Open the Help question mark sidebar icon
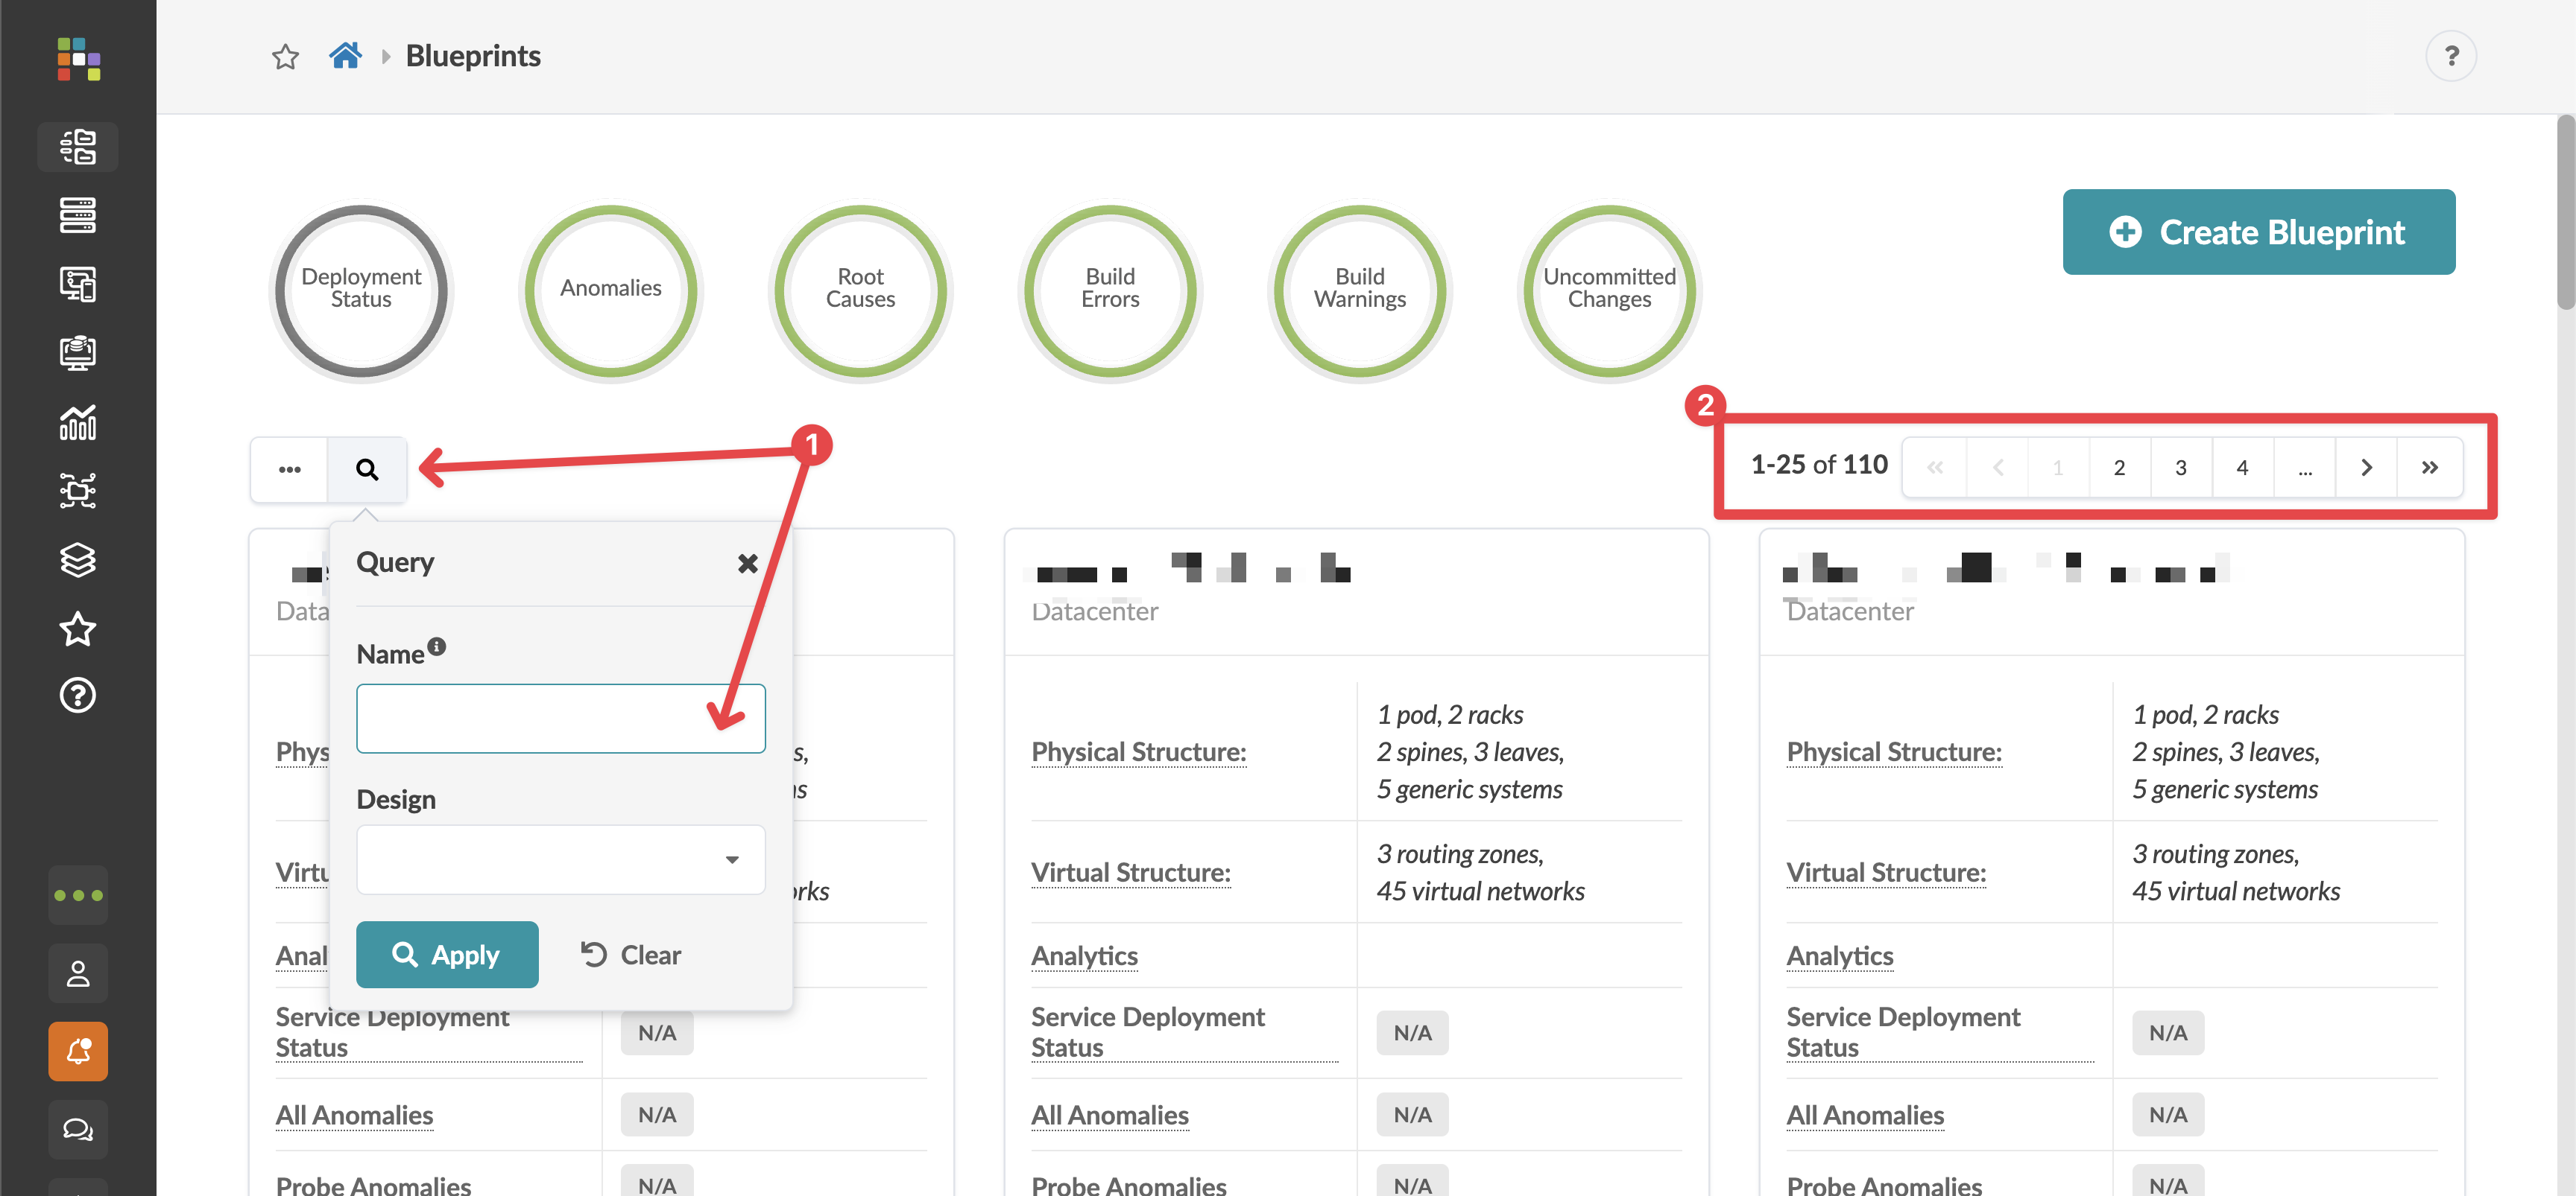 [78, 696]
